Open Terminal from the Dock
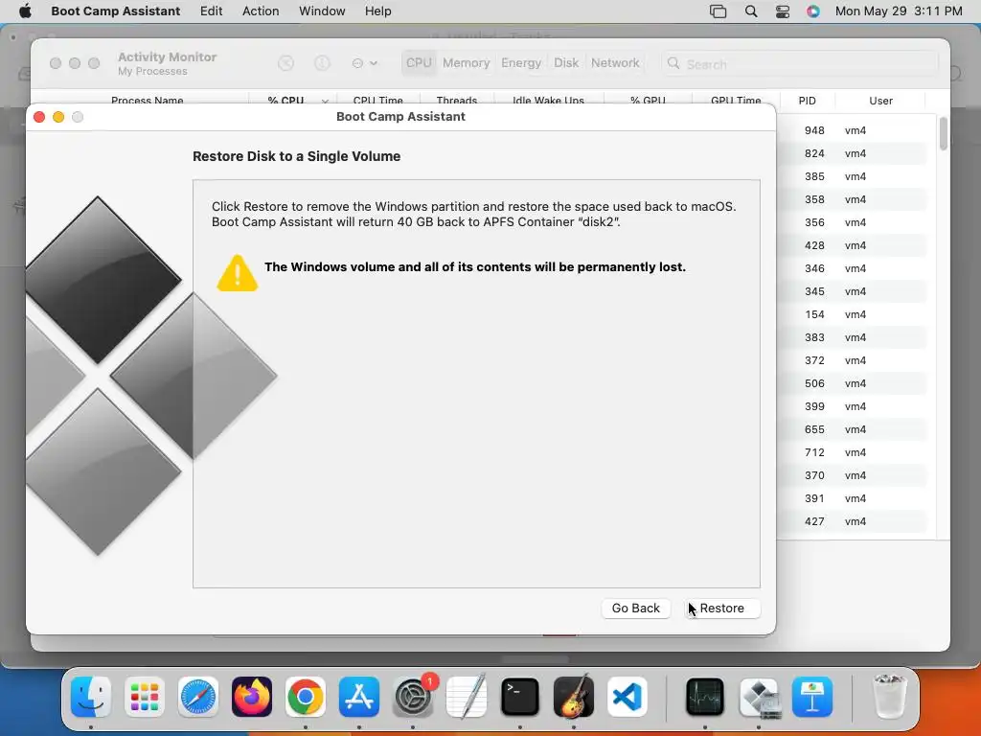Viewport: 981px width, 736px height. (x=520, y=697)
